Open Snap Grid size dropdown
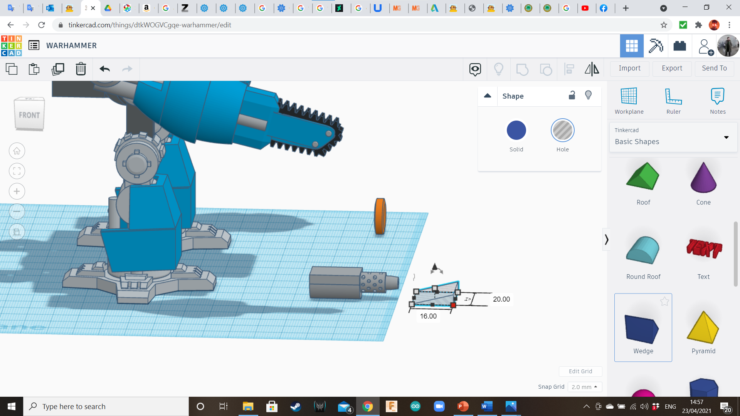This screenshot has height=416, width=740. coord(584,387)
